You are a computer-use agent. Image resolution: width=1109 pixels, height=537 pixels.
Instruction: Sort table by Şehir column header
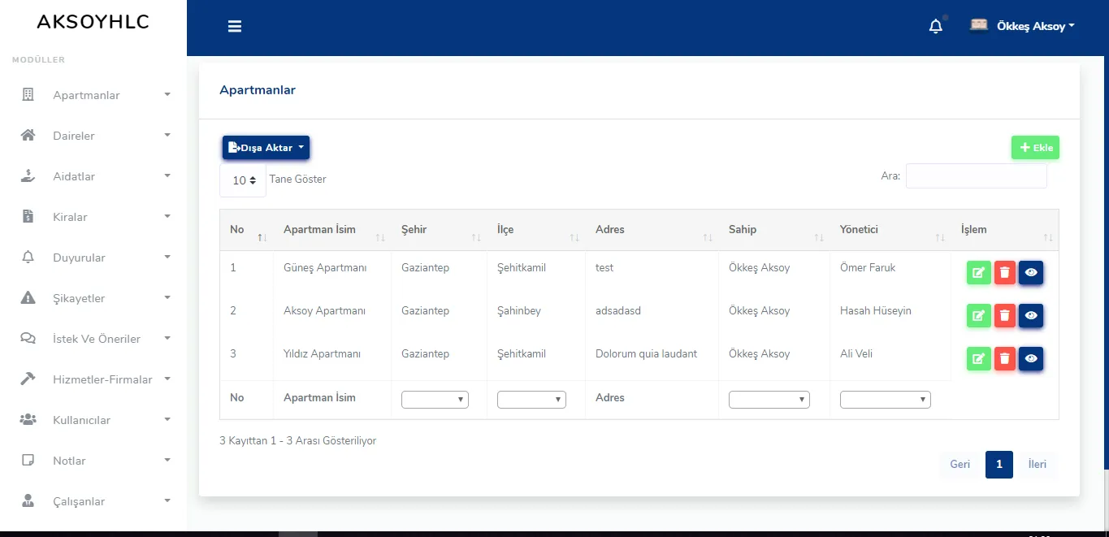click(440, 230)
